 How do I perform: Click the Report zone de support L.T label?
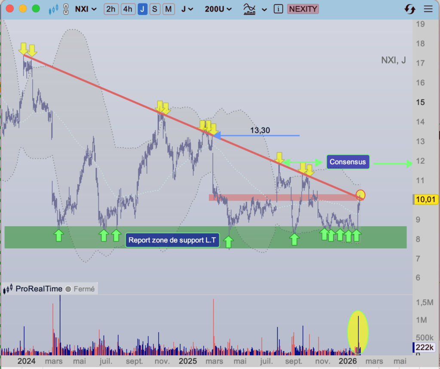tap(172, 240)
